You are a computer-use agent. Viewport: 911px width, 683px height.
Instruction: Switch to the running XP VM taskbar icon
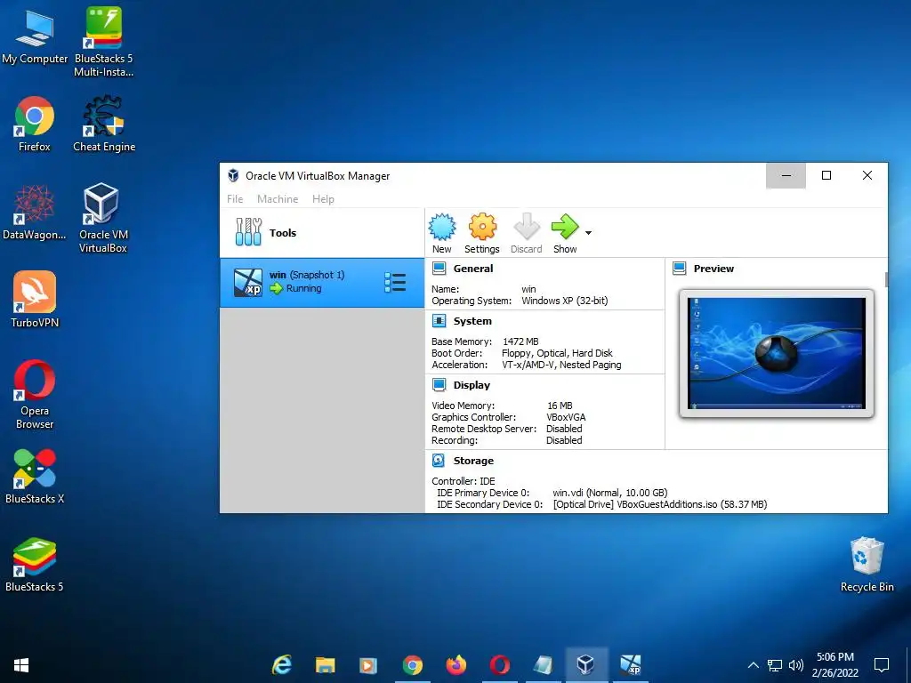[x=630, y=665]
